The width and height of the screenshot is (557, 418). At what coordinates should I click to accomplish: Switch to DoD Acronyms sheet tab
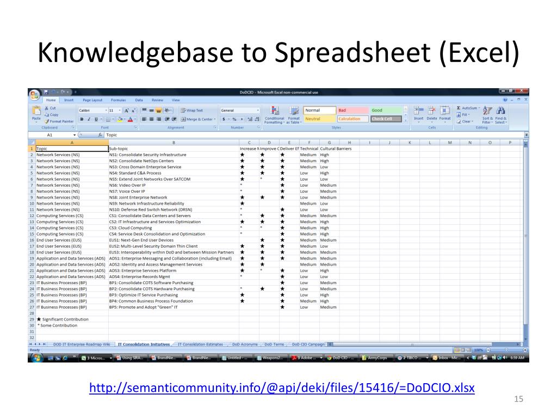[245, 345]
